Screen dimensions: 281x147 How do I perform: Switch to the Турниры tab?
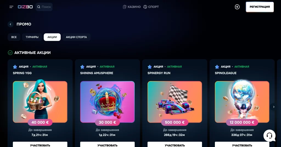coord(32,37)
